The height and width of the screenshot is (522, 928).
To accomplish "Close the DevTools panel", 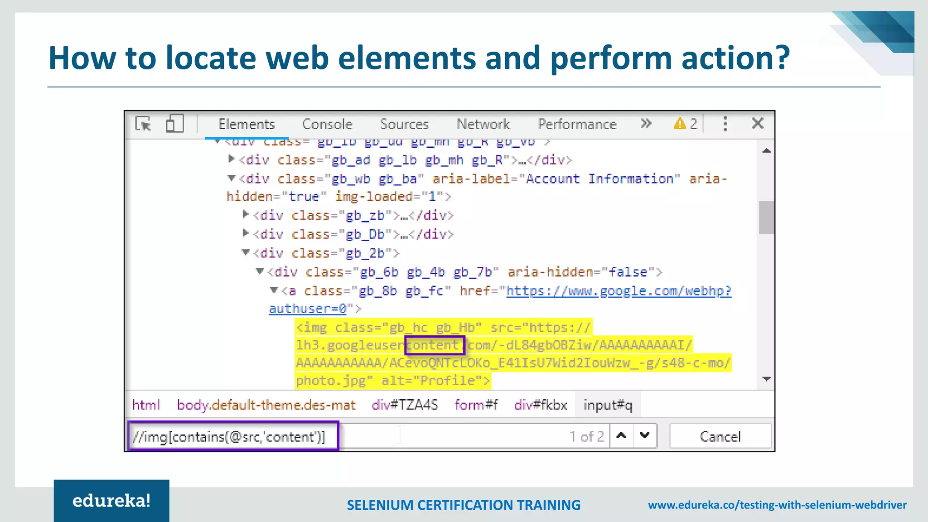I will tap(758, 123).
